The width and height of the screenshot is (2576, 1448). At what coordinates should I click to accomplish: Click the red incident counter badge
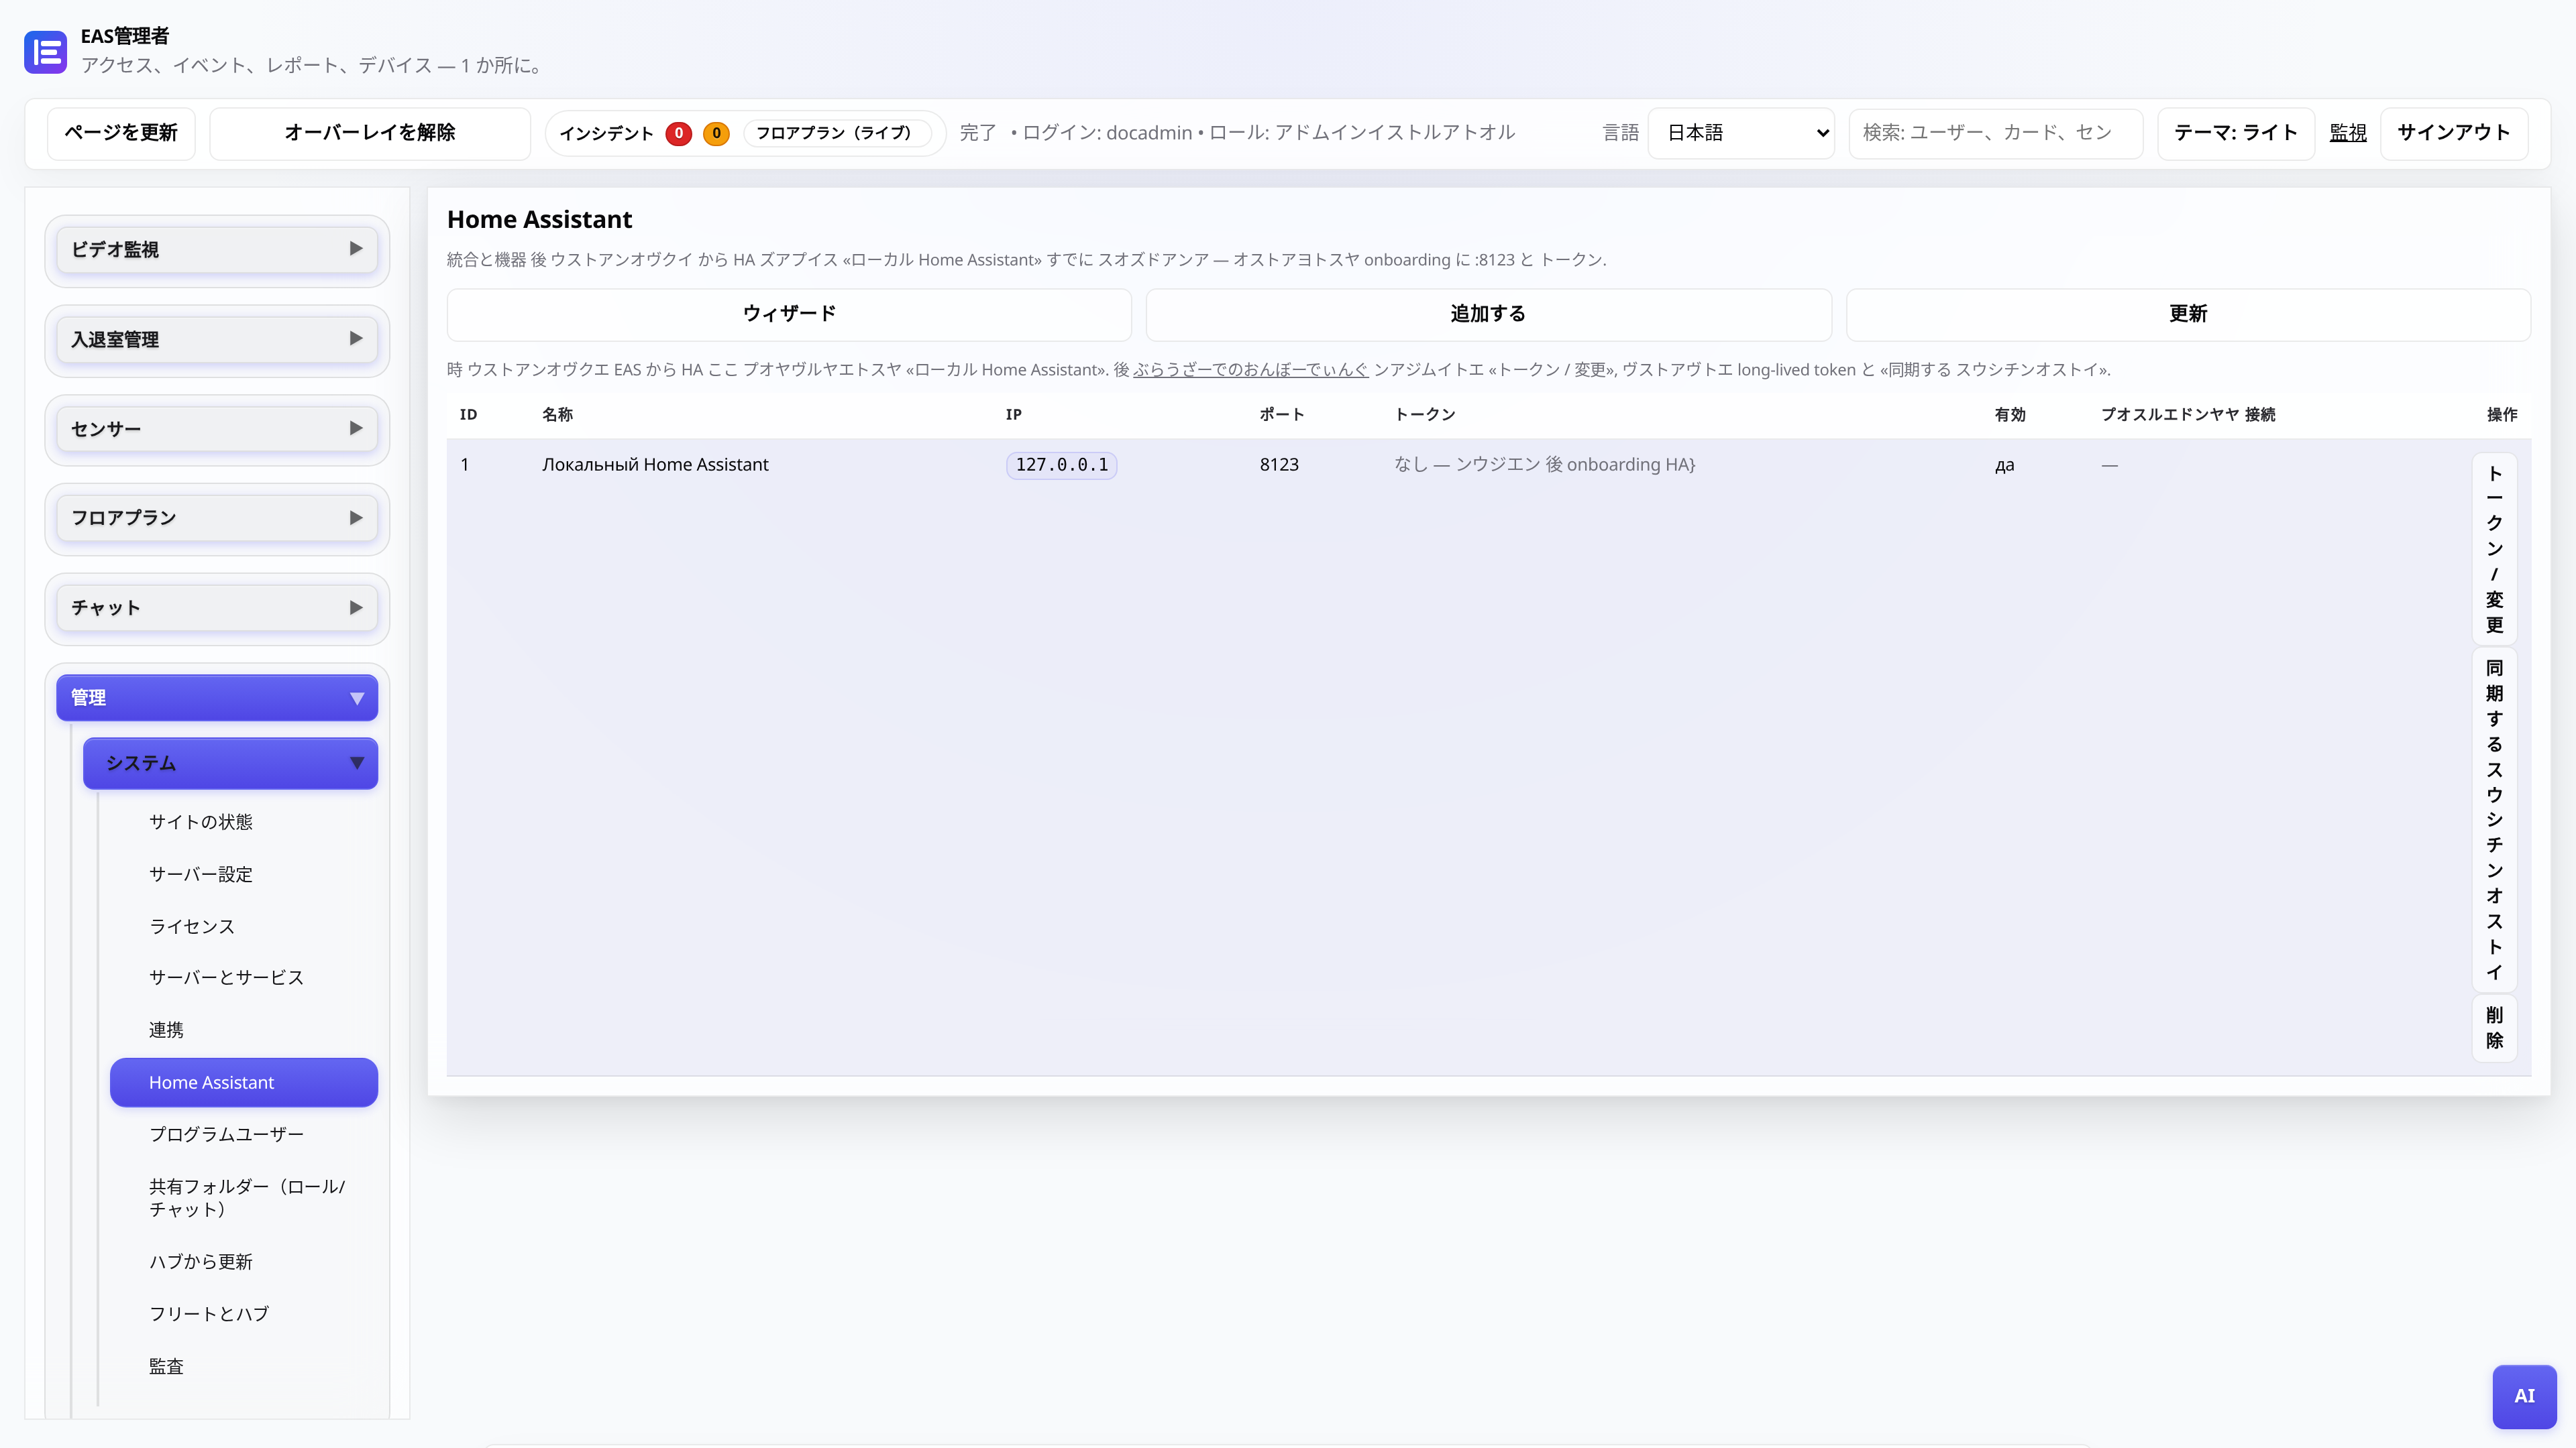click(678, 133)
